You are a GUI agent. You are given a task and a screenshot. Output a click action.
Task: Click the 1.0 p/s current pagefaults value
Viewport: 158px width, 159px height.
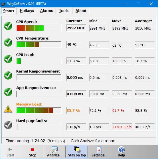[x=76, y=127]
